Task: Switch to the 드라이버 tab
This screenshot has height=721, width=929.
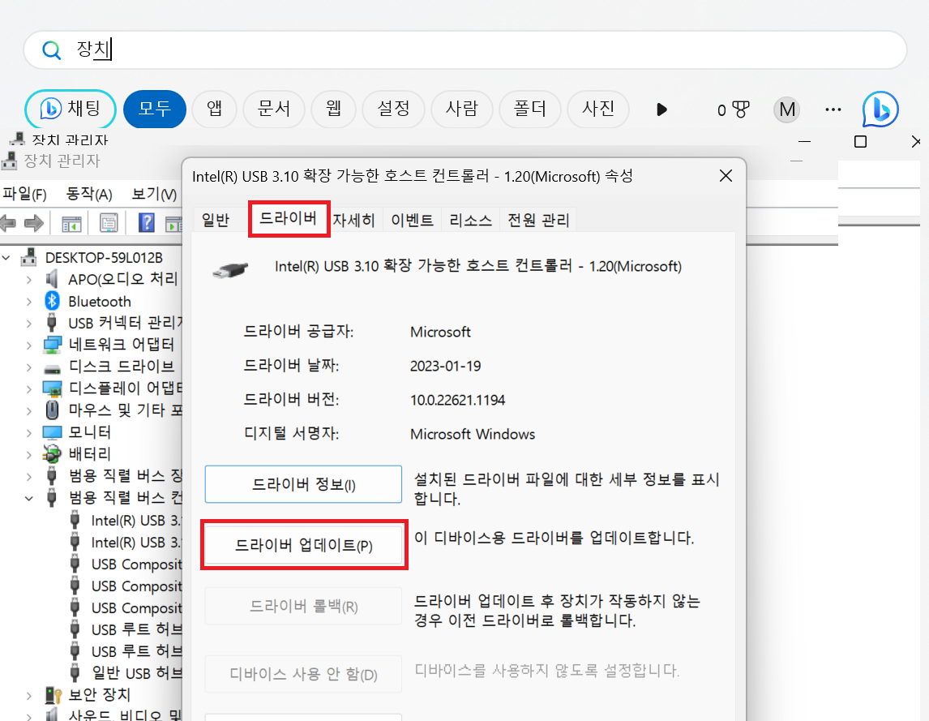Action: click(x=289, y=219)
